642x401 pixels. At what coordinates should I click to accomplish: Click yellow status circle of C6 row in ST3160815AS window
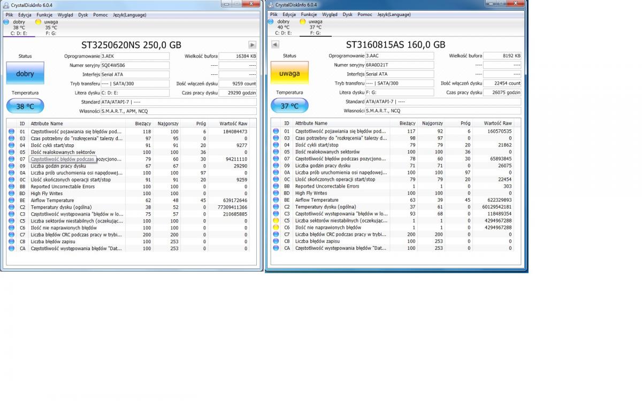276,227
